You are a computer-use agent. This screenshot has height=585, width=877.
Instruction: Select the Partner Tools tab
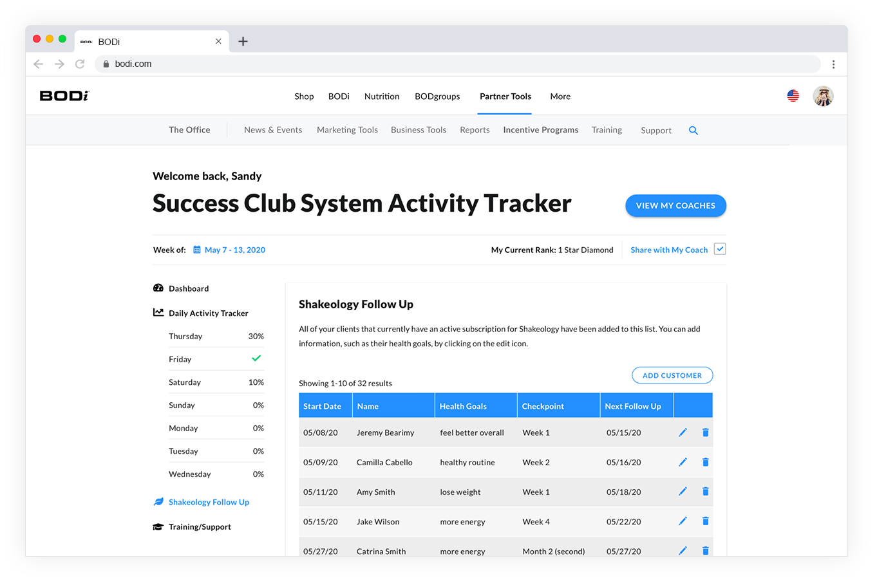(505, 97)
